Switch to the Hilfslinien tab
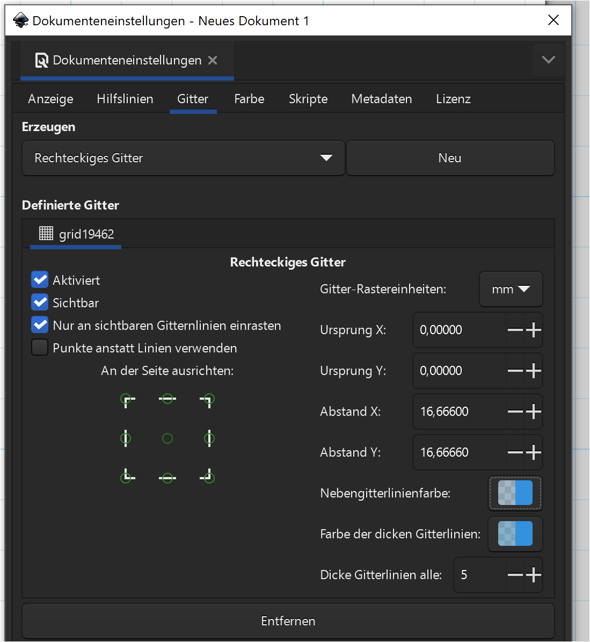The height and width of the screenshot is (642, 590). pos(125,99)
